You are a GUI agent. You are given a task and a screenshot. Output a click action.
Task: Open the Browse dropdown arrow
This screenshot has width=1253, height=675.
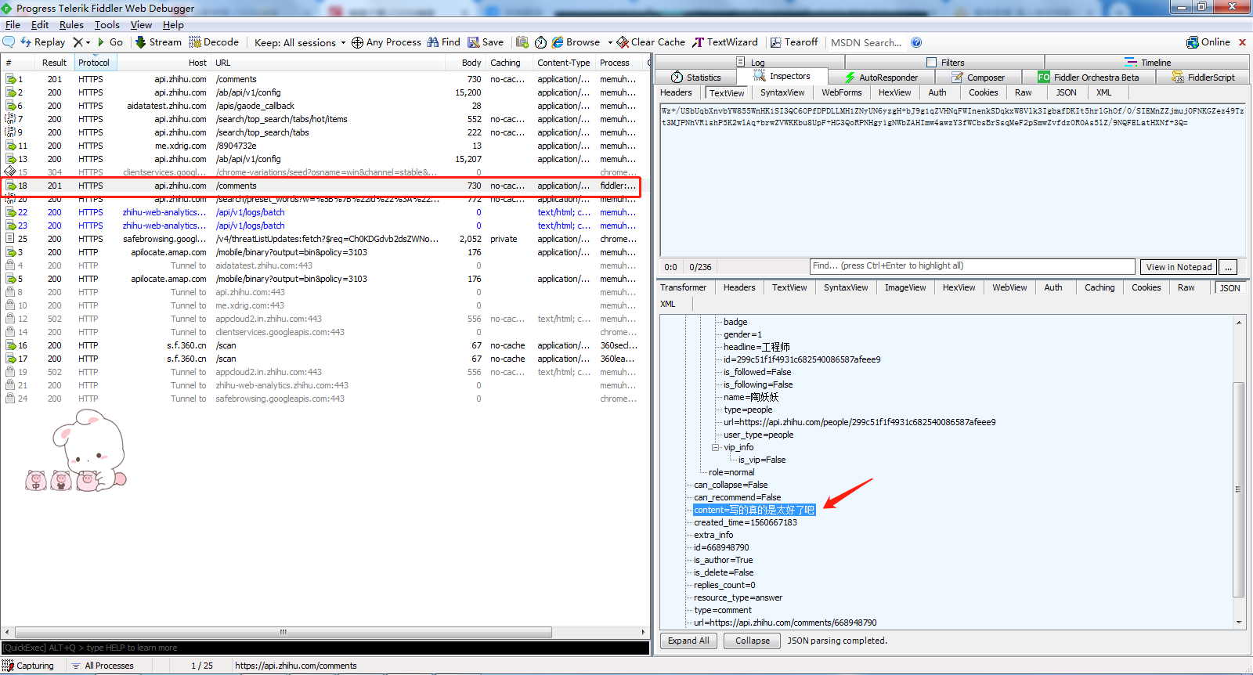(x=610, y=43)
